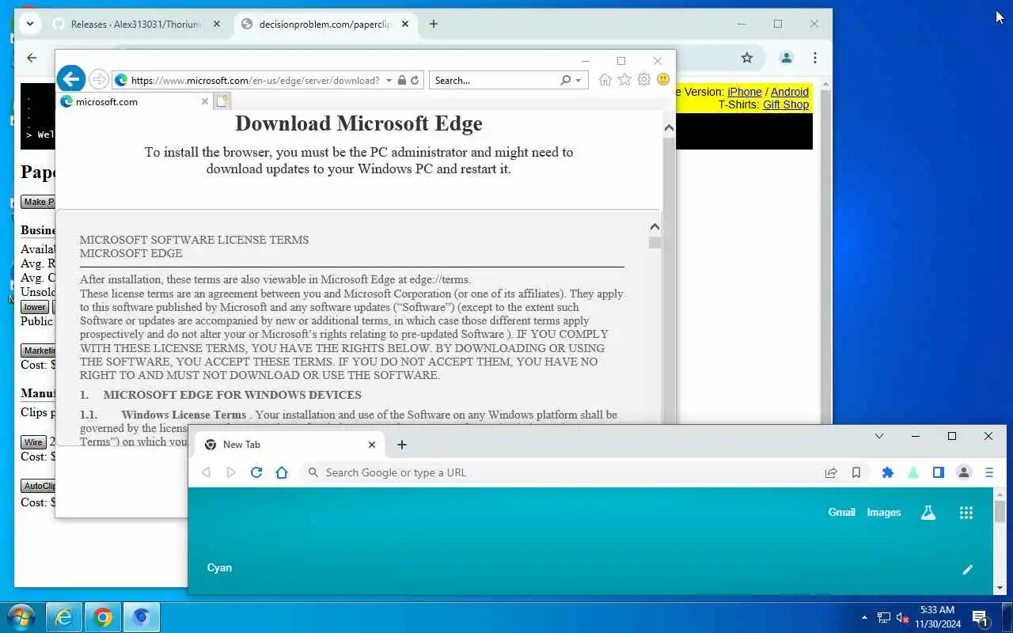
Task: Expand tab search dropdown in background Chrome window
Action: [x=29, y=24]
